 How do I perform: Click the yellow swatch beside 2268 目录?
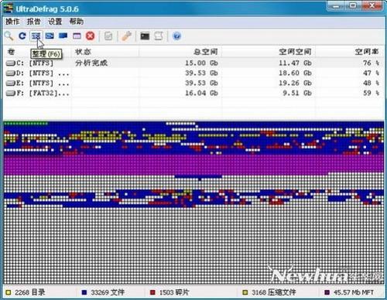[x=9, y=292]
